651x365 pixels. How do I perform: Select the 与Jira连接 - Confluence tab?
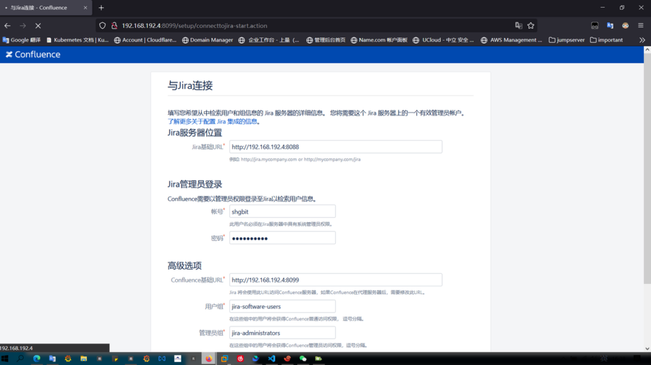(x=41, y=8)
